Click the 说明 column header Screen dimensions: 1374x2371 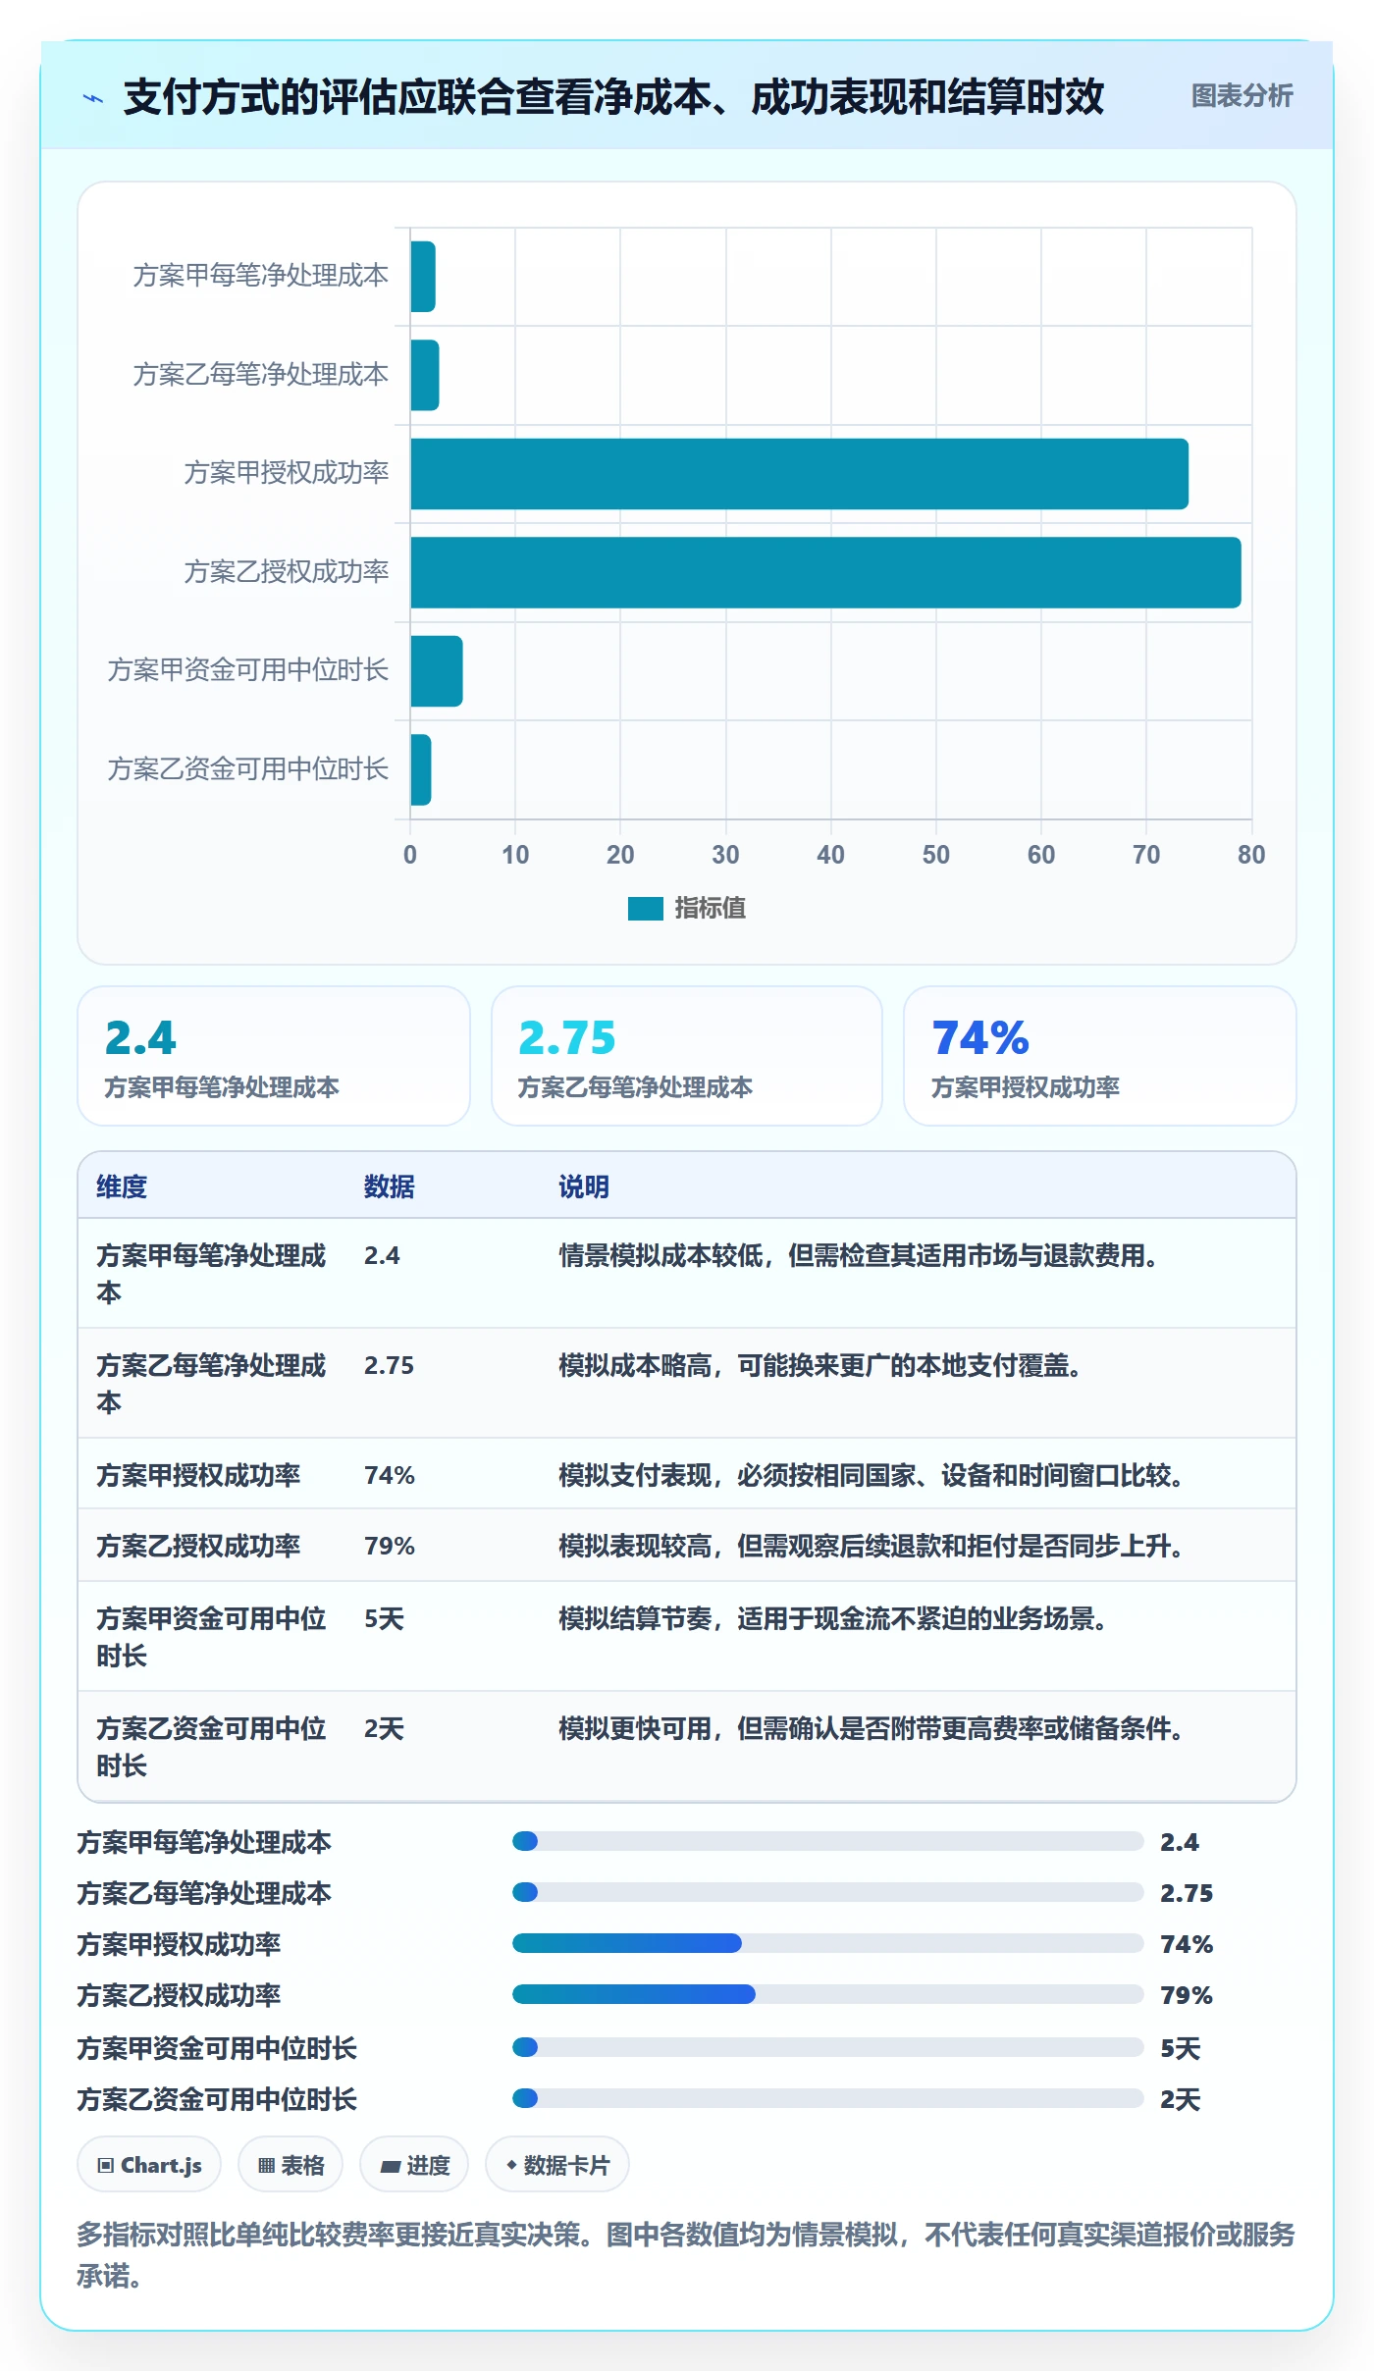pyautogui.click(x=584, y=1186)
